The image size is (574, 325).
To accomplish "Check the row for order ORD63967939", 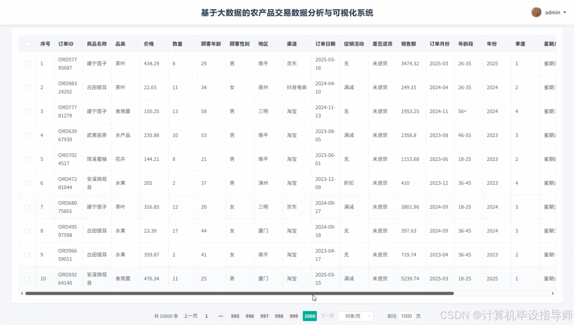I will [x=27, y=136].
